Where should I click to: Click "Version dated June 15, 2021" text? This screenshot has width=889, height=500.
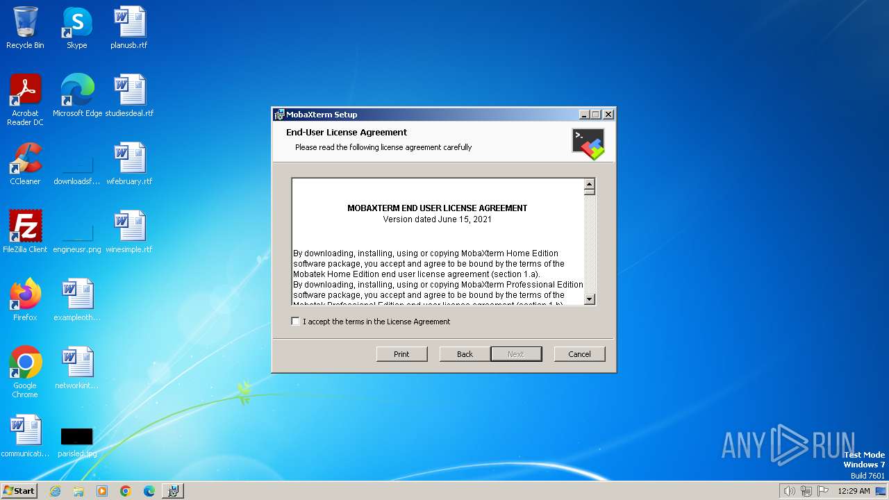click(438, 219)
